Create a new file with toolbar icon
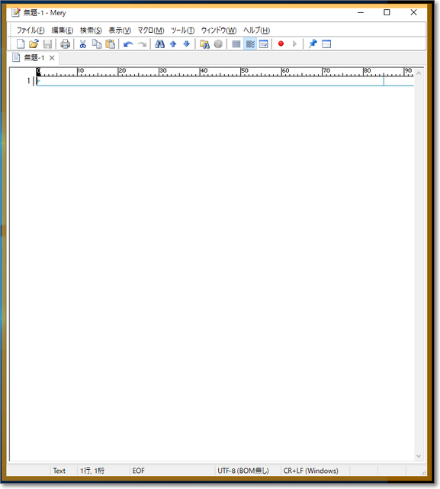The image size is (440, 489). pyautogui.click(x=21, y=44)
